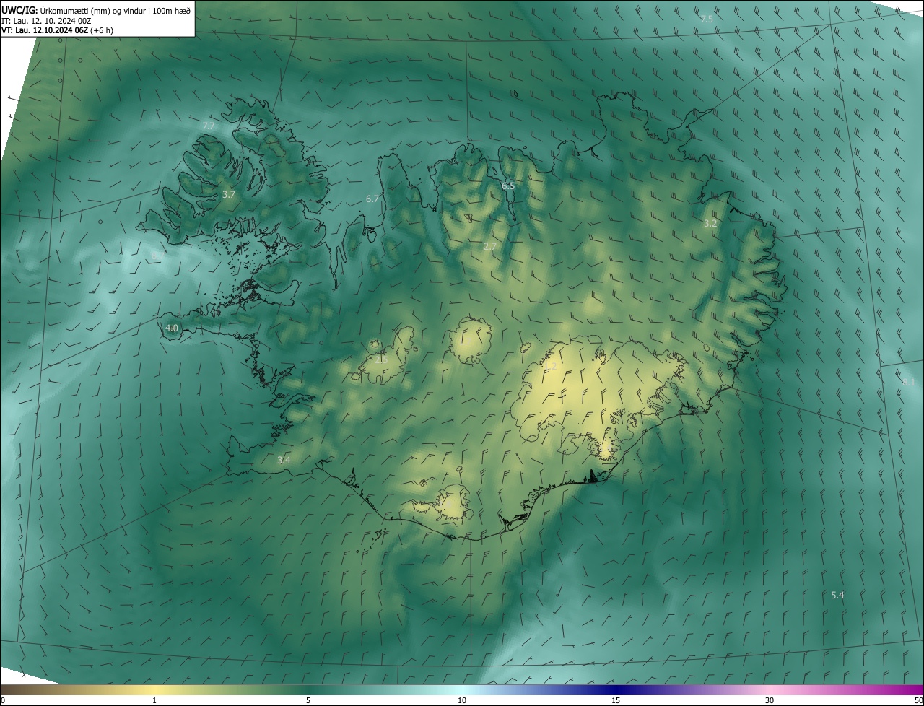Click the 15 tick on the colour scale
This screenshot has width=924, height=706.
point(616,700)
